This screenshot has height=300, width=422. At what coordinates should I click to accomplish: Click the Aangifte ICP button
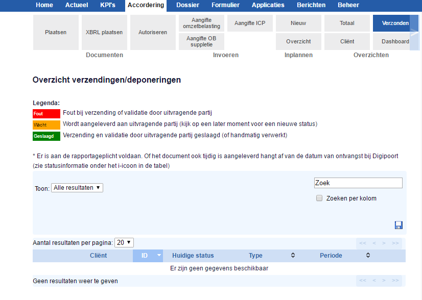point(250,23)
